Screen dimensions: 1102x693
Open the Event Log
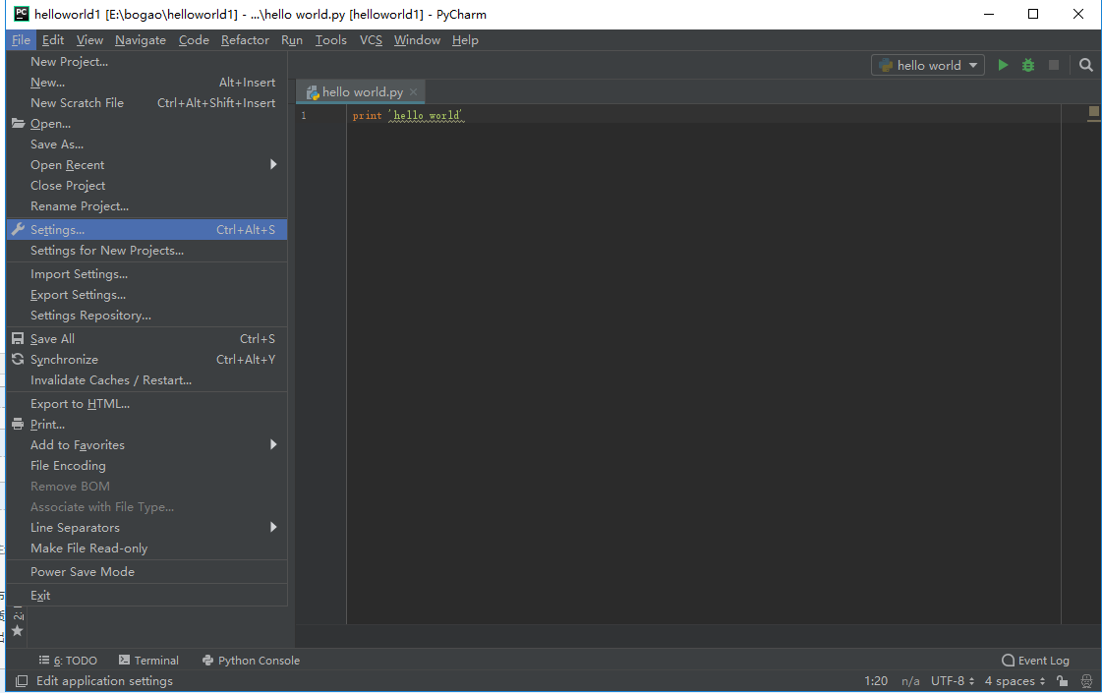tap(1035, 661)
